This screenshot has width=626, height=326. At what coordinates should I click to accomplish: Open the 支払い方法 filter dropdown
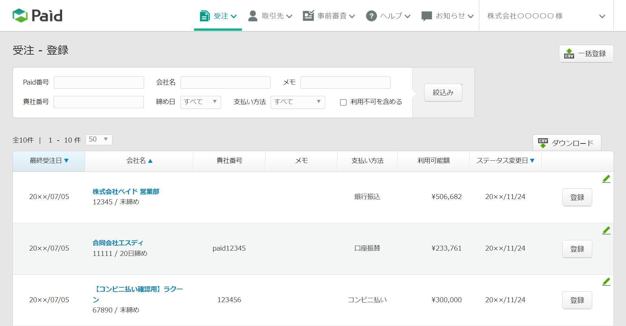[x=297, y=102]
